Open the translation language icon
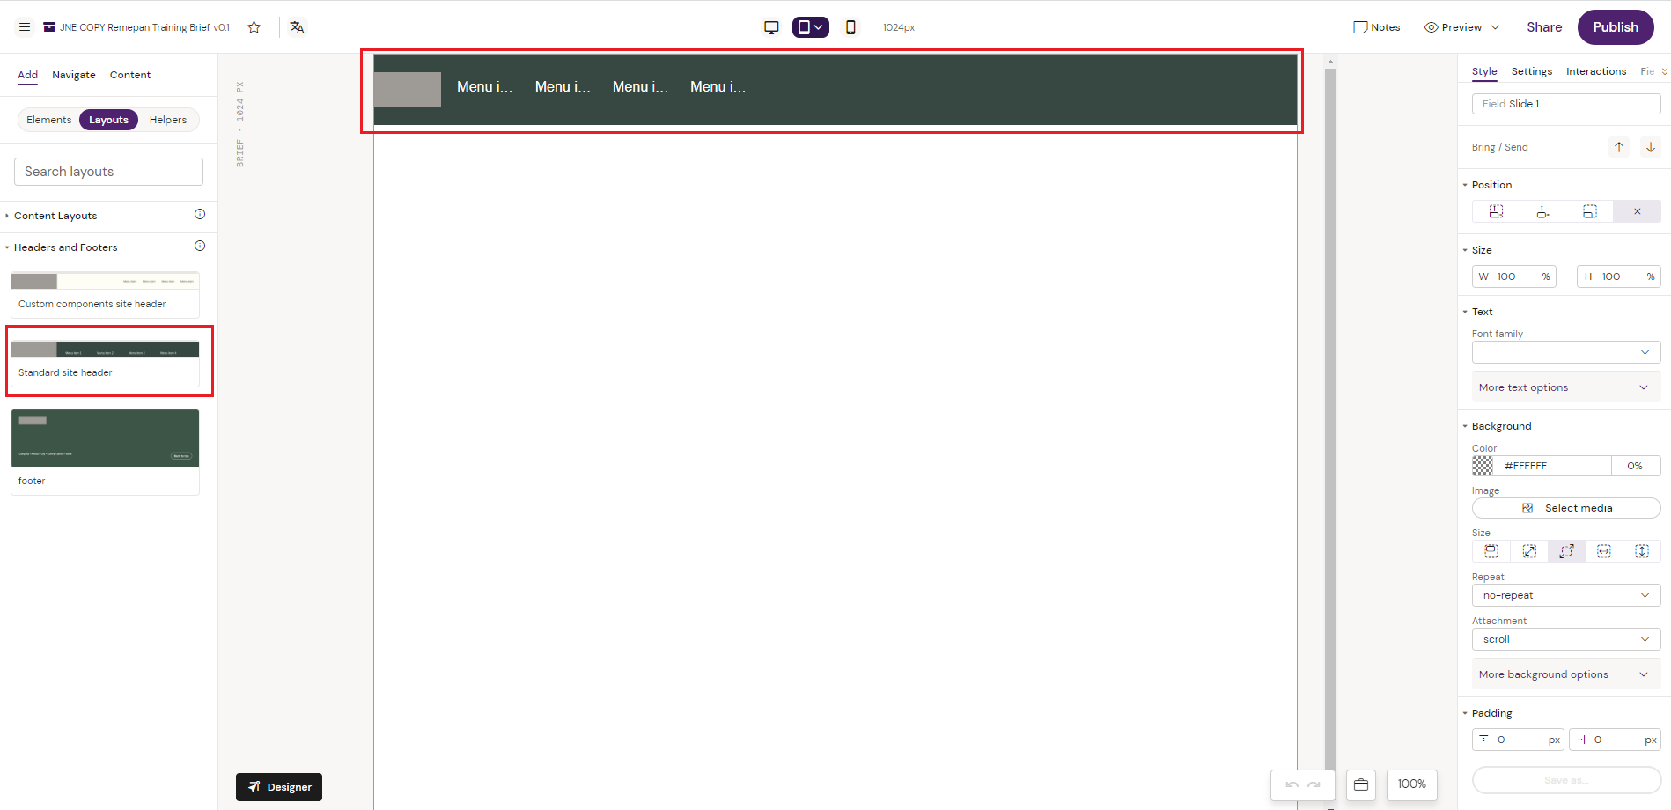This screenshot has height=810, width=1671. (x=298, y=27)
